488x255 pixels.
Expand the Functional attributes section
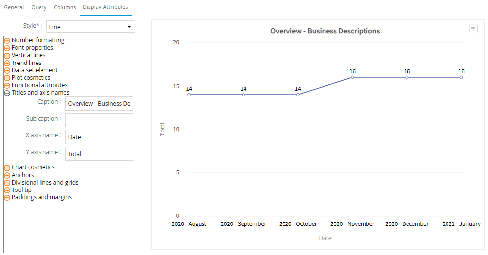click(x=7, y=85)
